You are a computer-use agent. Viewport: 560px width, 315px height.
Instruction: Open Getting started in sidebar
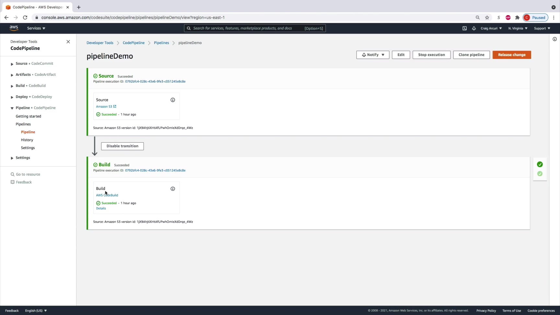click(x=29, y=116)
